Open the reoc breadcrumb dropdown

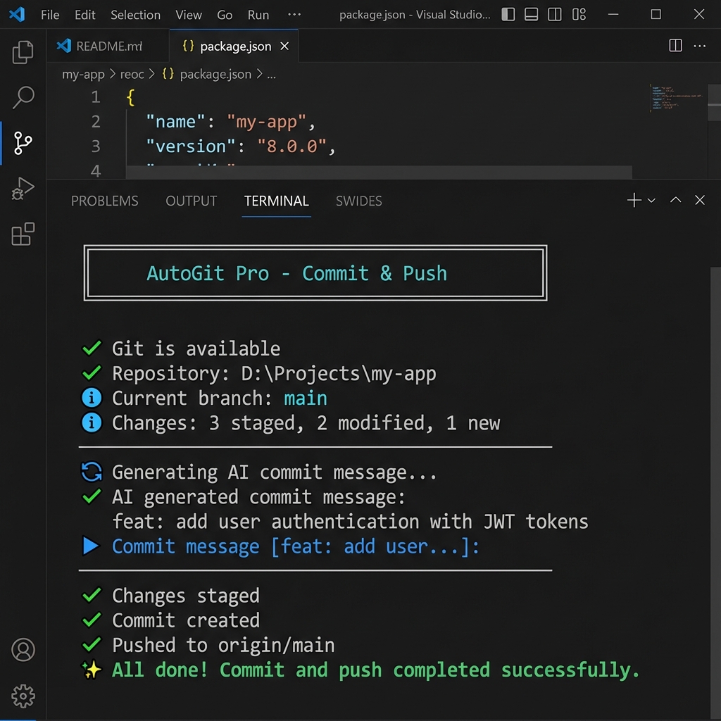(x=131, y=74)
